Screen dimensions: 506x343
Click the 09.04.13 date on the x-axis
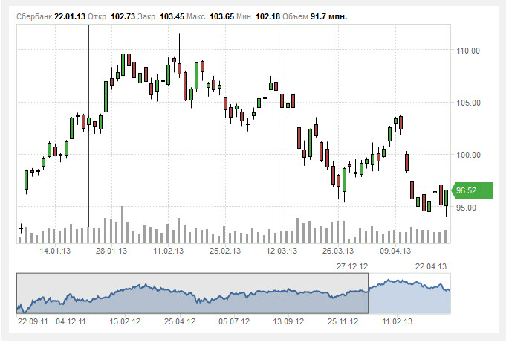point(395,251)
